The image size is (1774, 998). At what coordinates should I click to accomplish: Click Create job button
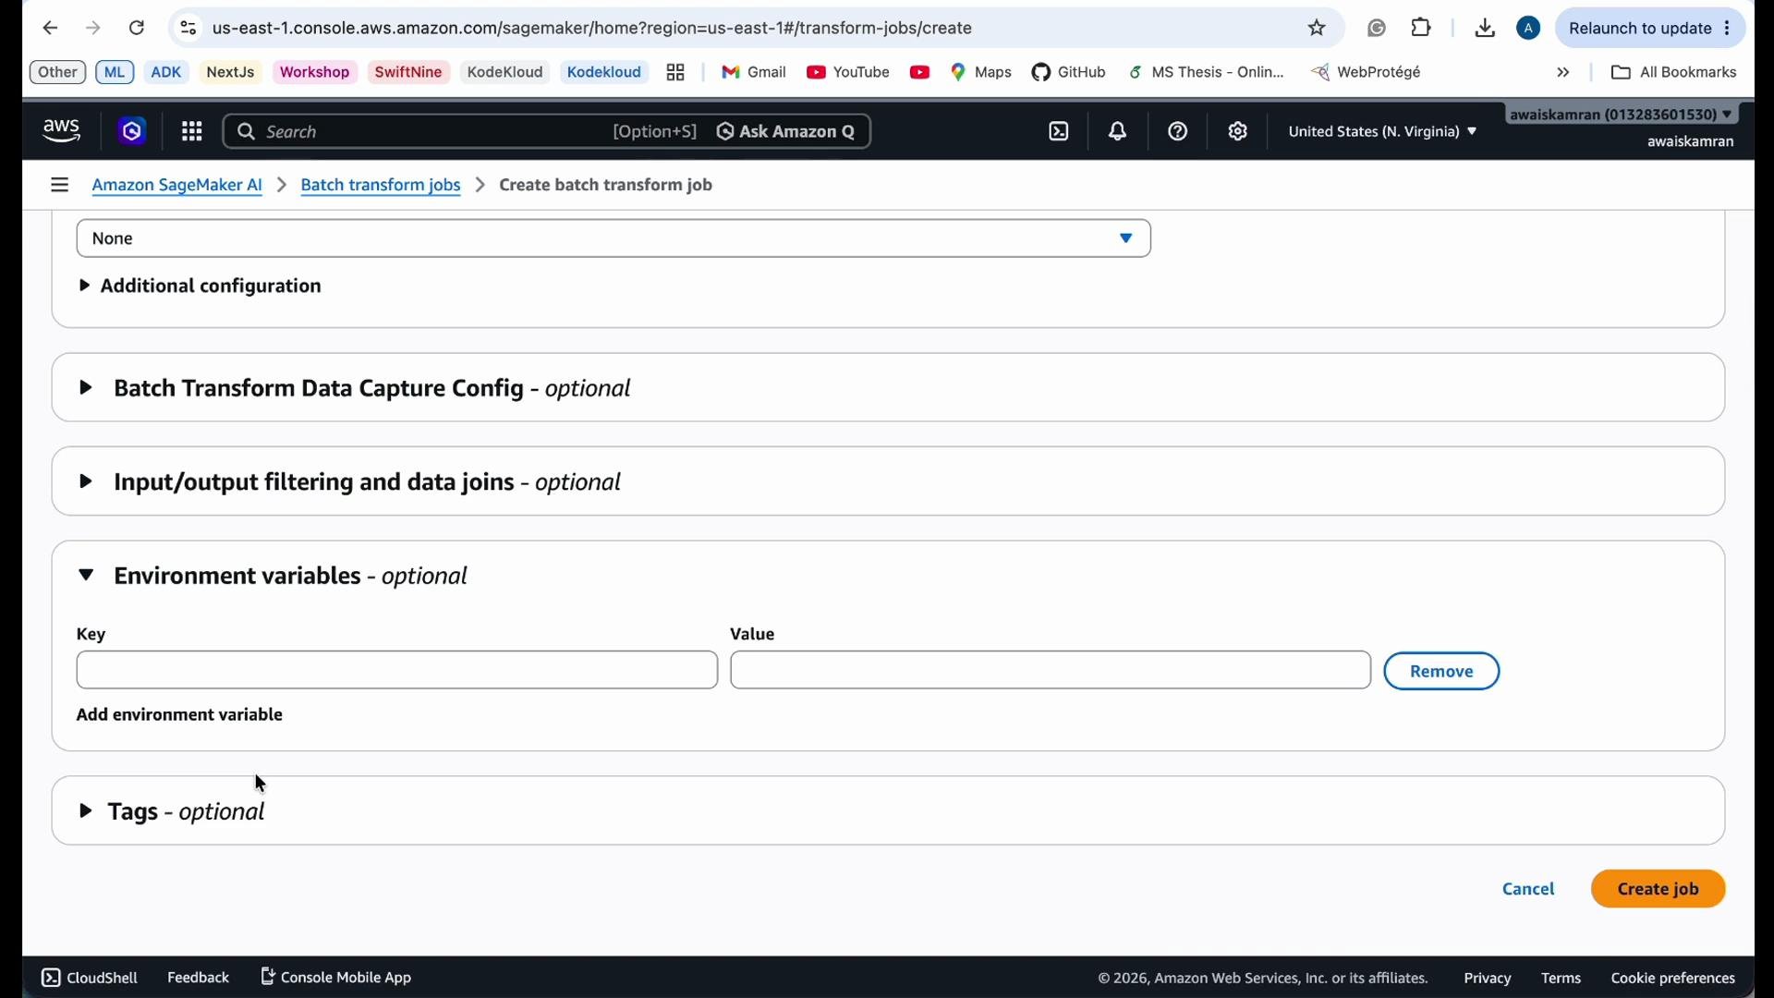click(1659, 891)
